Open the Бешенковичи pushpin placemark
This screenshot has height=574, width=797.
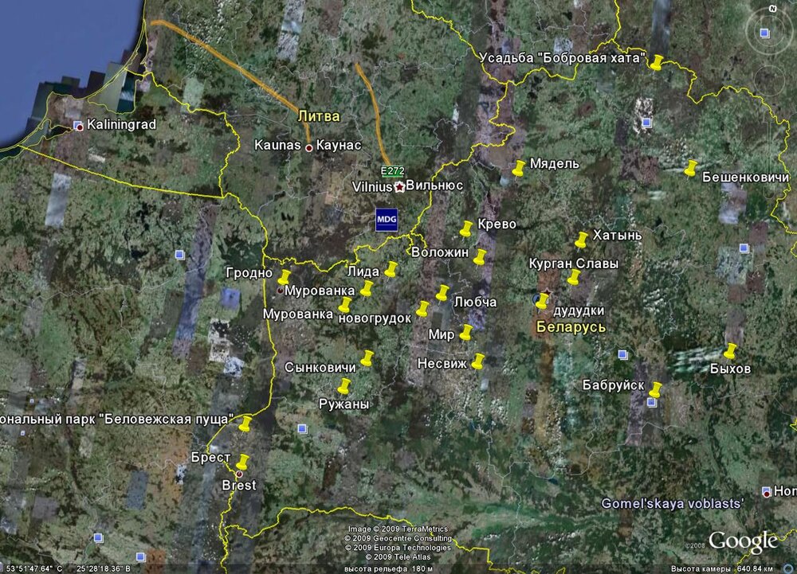[691, 167]
